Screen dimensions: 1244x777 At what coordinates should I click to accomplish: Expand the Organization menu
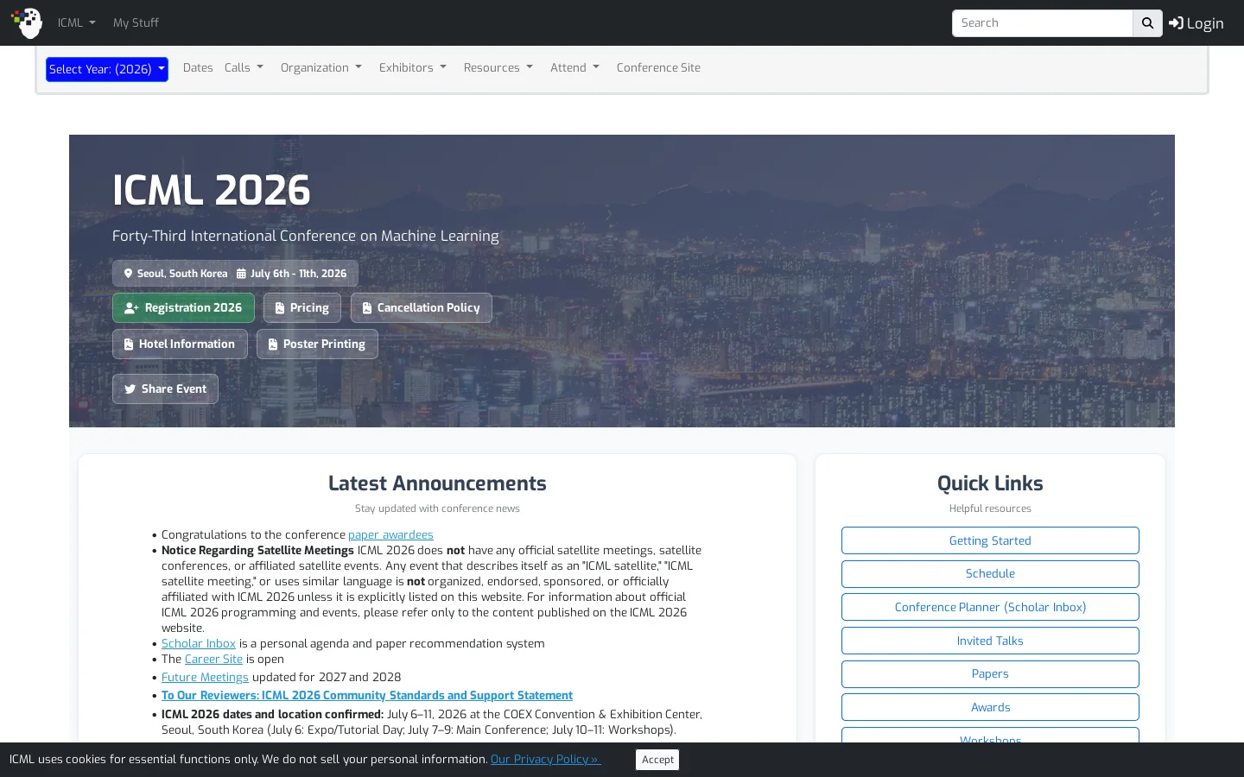321,67
